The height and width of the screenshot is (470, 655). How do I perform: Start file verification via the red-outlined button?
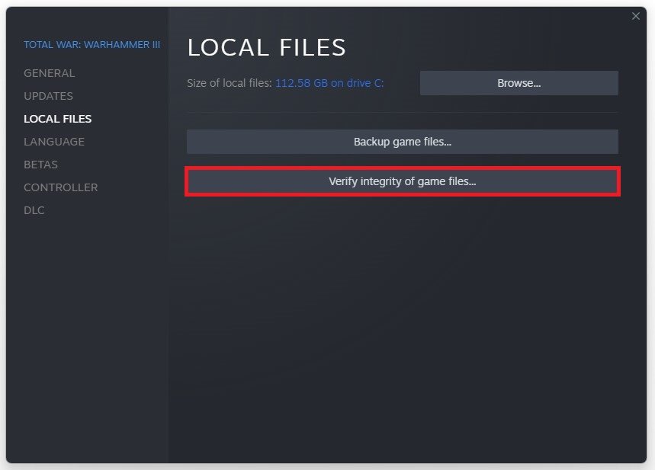[x=403, y=181]
